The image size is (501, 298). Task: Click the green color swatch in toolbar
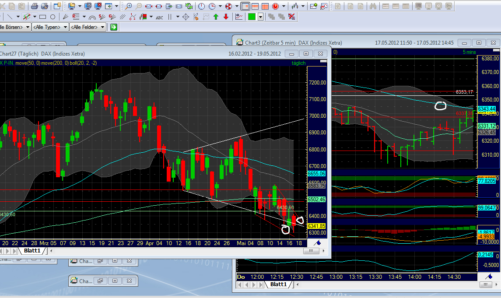[x=252, y=17]
